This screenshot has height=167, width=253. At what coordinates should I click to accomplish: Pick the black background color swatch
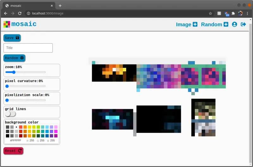[x=8, y=136]
